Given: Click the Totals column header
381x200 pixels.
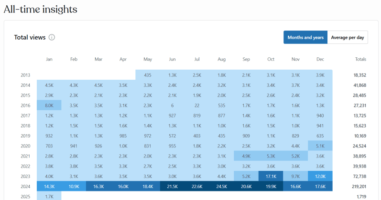Looking at the screenshot, I should (x=361, y=60).
